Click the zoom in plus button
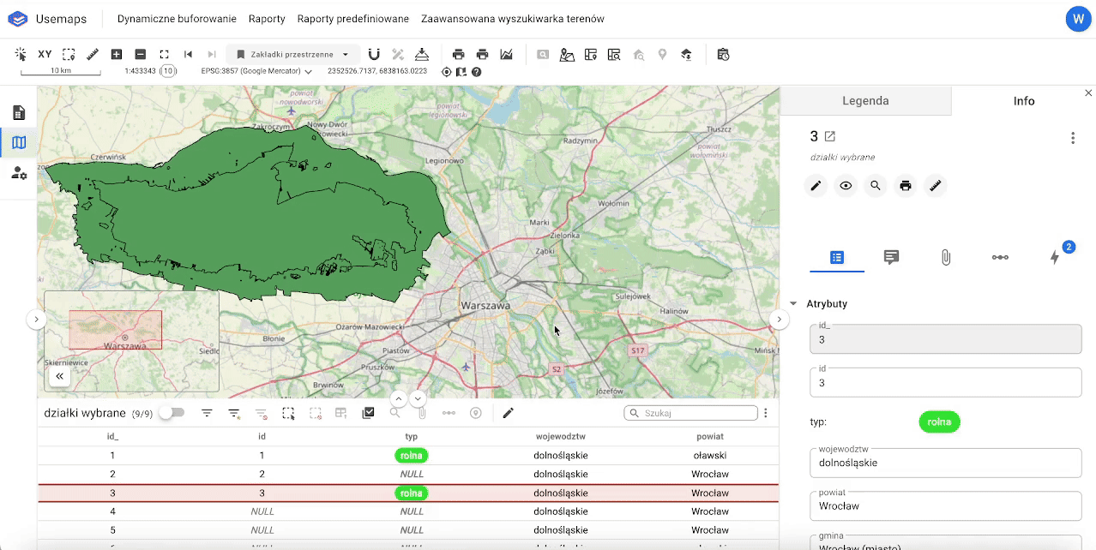The width and height of the screenshot is (1096, 550). tap(117, 54)
